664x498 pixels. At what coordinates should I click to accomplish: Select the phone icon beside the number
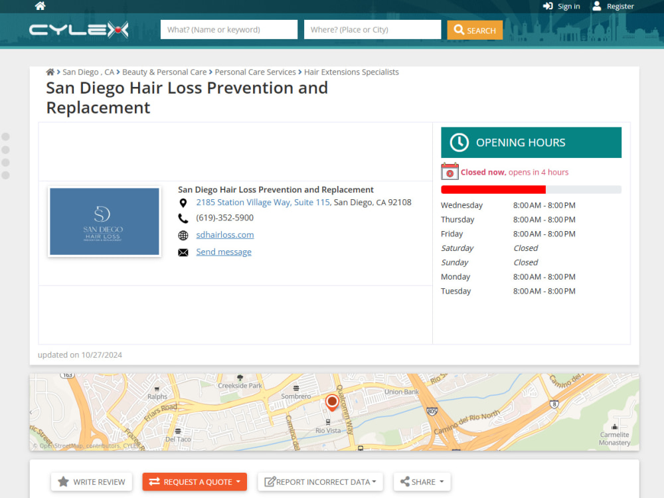coord(183,218)
